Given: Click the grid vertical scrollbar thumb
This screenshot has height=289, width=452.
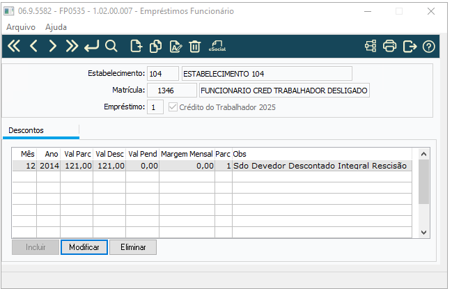Looking at the screenshot, I should click(x=423, y=182).
